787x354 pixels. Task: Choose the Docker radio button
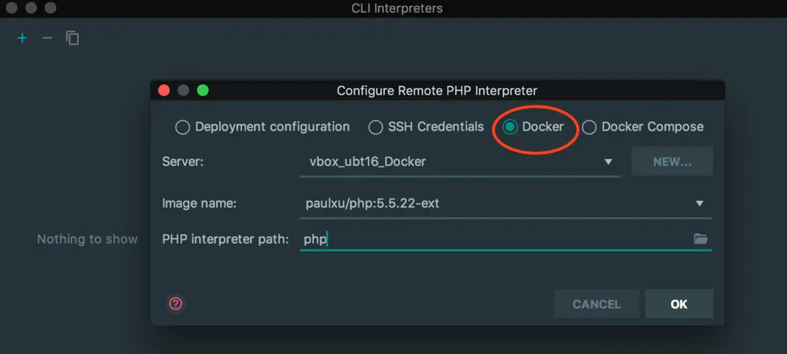coord(510,128)
